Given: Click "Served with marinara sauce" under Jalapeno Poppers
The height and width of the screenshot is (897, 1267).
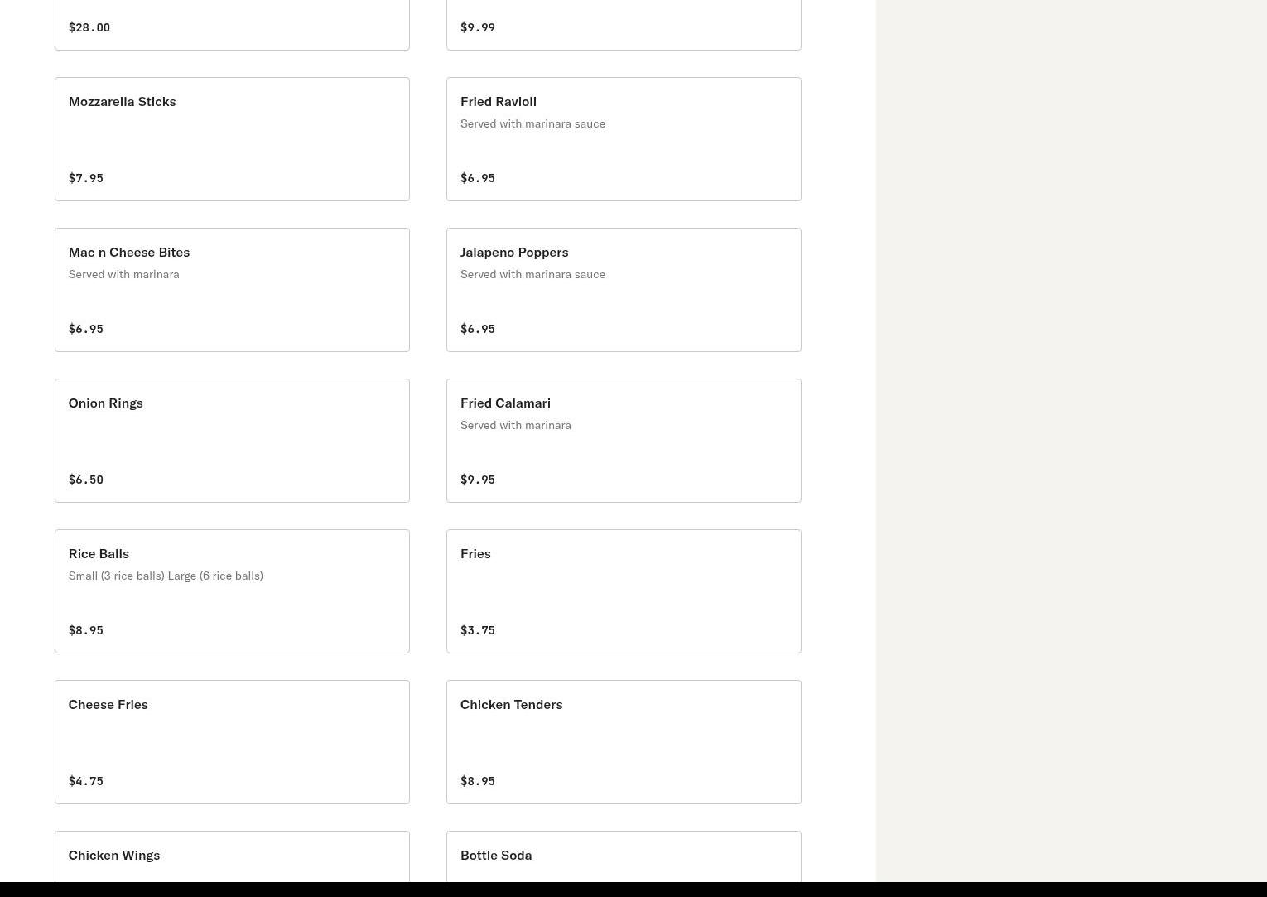Looking at the screenshot, I should tap(532, 274).
